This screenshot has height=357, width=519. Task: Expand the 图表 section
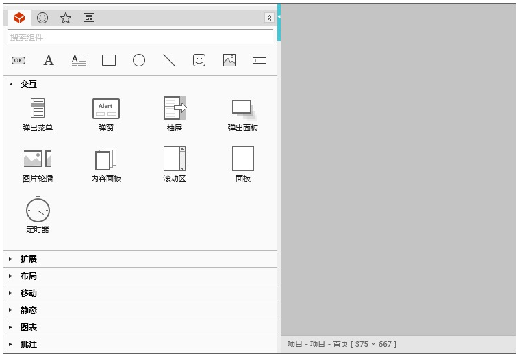(140, 328)
